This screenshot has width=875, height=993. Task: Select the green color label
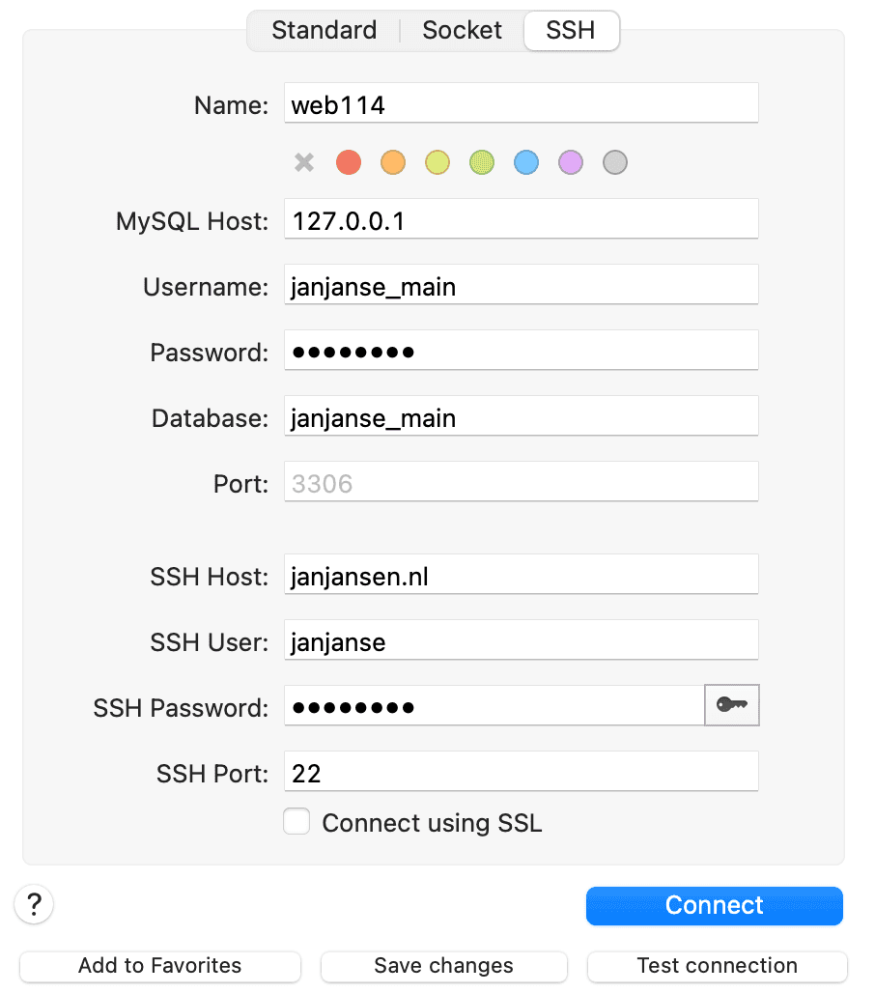[482, 162]
